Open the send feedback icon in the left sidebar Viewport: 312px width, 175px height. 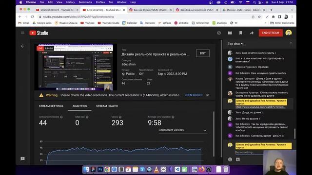pos(22,159)
